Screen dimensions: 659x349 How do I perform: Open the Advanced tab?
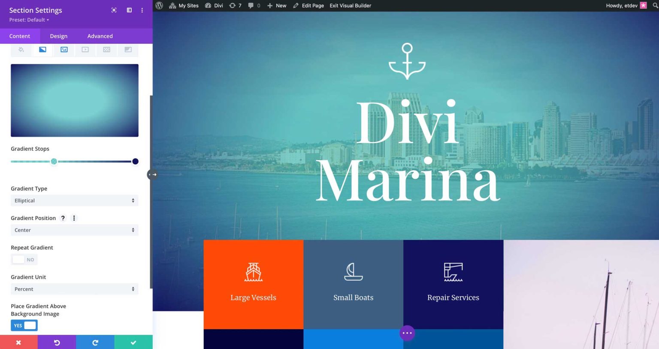[x=100, y=36]
